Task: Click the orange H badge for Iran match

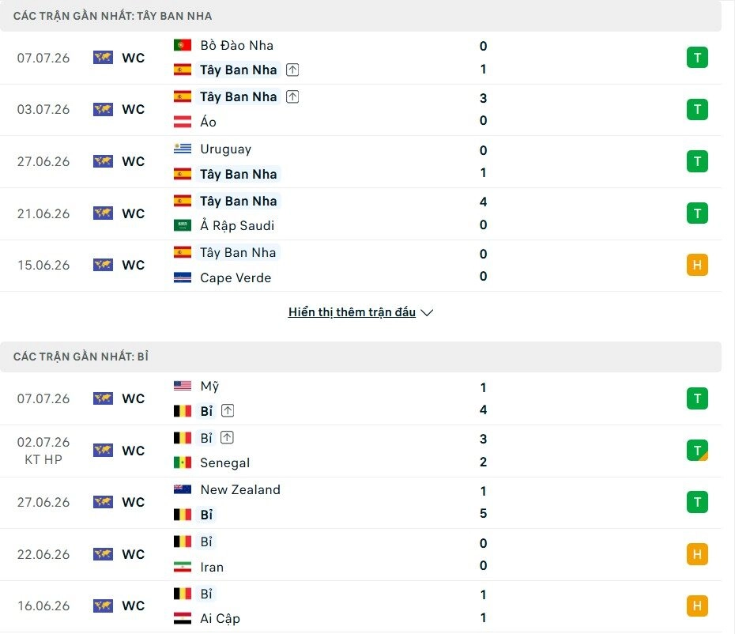Action: point(697,554)
